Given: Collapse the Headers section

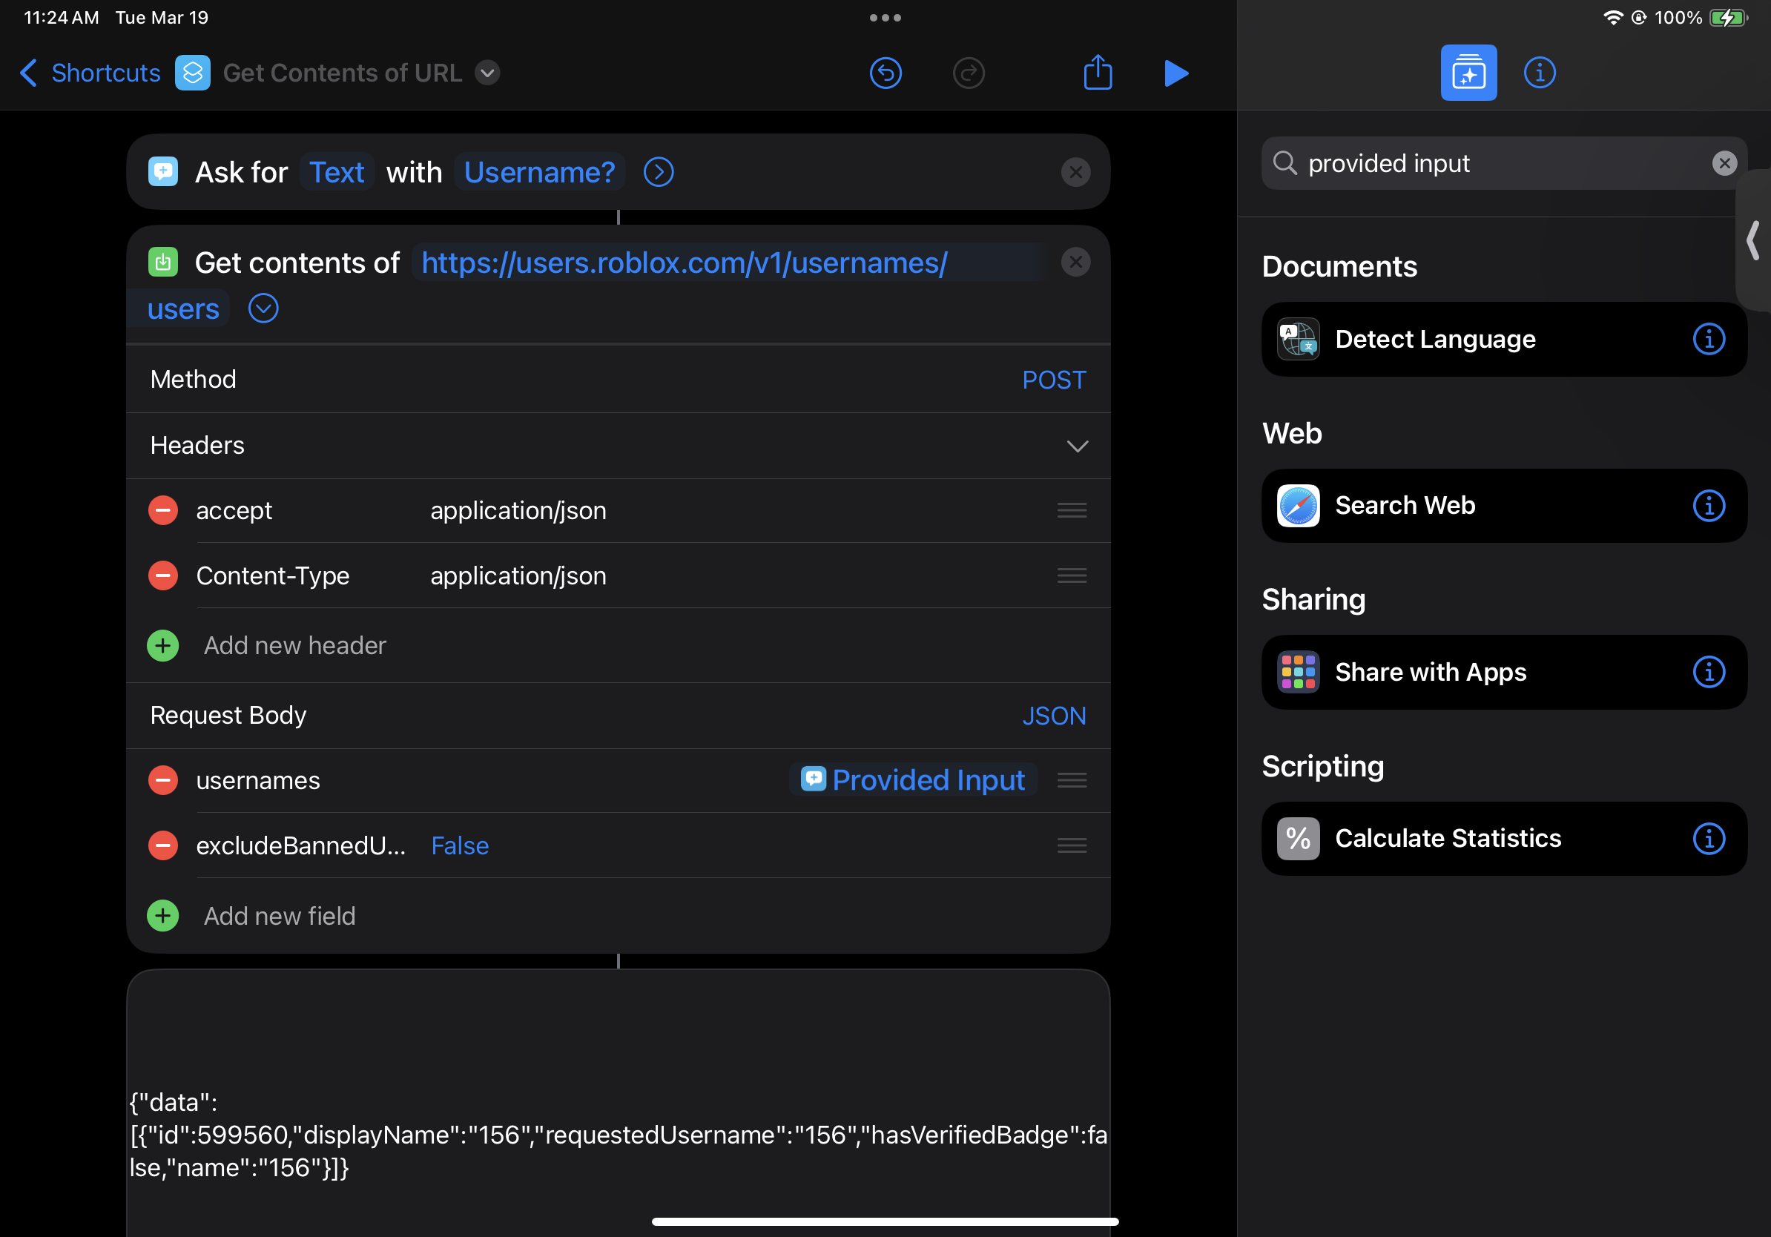Looking at the screenshot, I should click(x=1078, y=446).
